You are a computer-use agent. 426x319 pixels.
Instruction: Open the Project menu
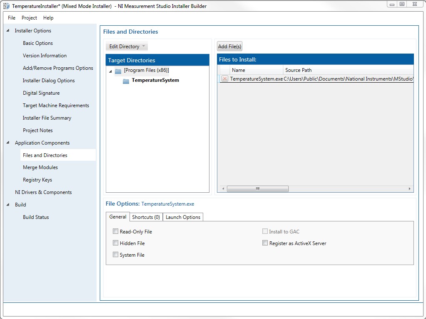(29, 18)
